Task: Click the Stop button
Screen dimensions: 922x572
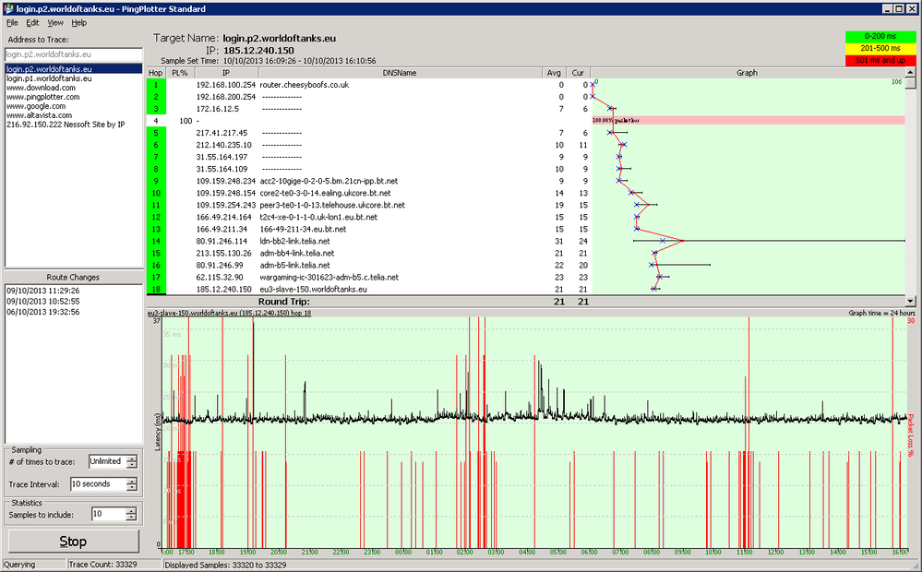Action: pos(74,542)
